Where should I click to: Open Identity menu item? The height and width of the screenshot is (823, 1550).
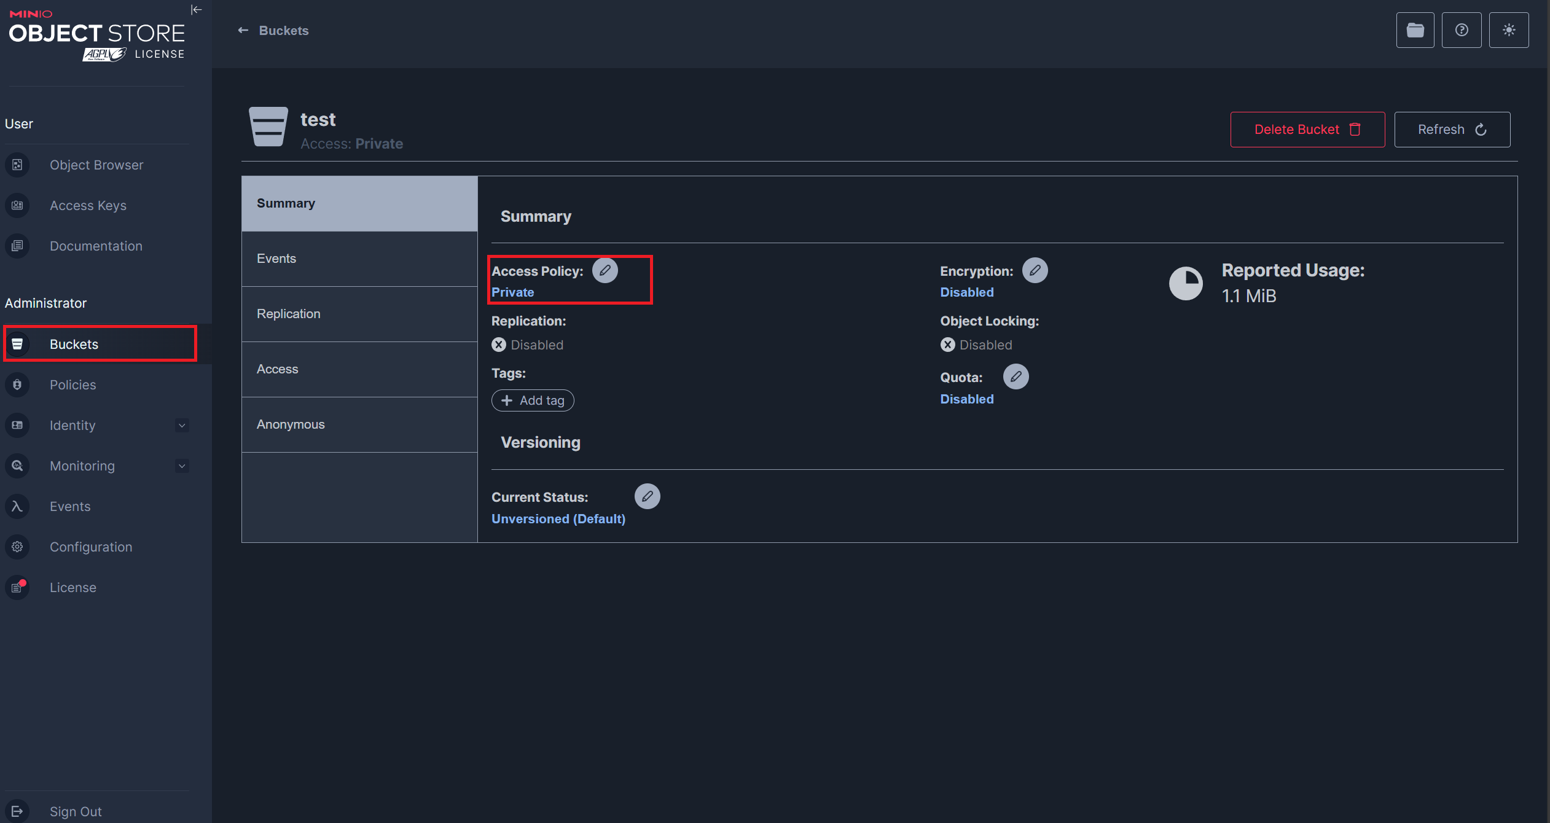(72, 425)
